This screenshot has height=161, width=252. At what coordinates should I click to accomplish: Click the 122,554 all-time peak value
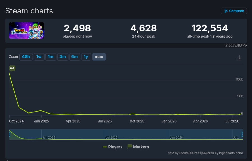(210, 28)
